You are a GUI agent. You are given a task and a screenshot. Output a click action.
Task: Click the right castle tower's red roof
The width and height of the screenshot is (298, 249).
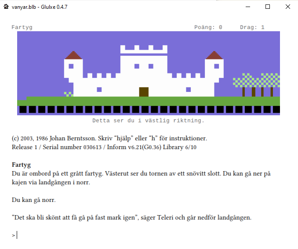pos(214,55)
